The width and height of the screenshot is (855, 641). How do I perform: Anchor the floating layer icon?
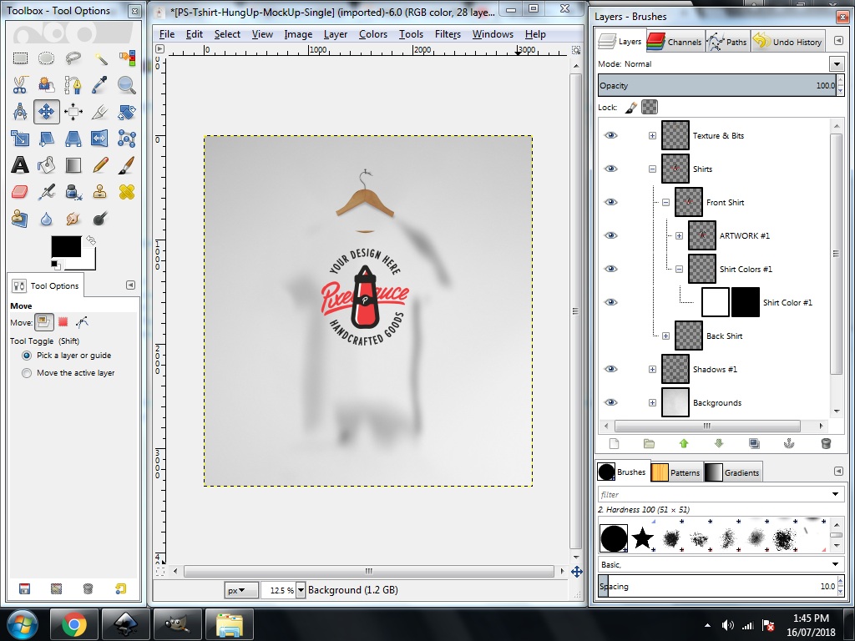[x=790, y=444]
